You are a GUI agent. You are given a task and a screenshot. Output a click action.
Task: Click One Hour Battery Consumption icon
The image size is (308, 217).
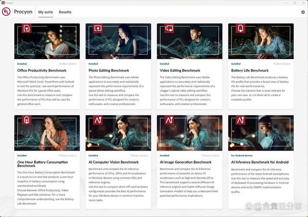[x=26, y=120]
